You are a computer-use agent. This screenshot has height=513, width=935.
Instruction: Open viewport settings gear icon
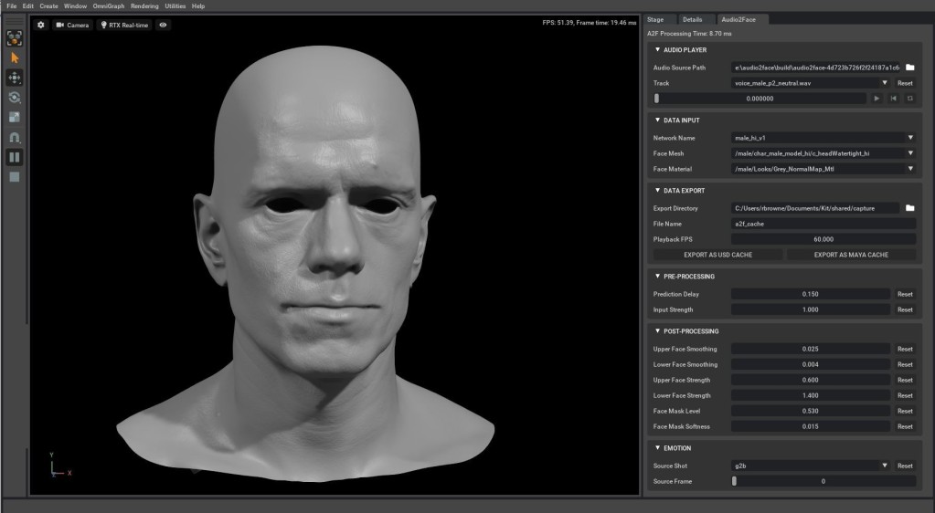click(40, 25)
